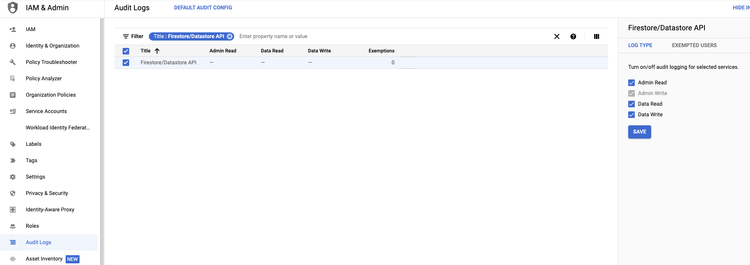Click the Data Read column header
This screenshot has width=750, height=265.
272,51
